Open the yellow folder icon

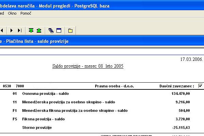[70, 31]
